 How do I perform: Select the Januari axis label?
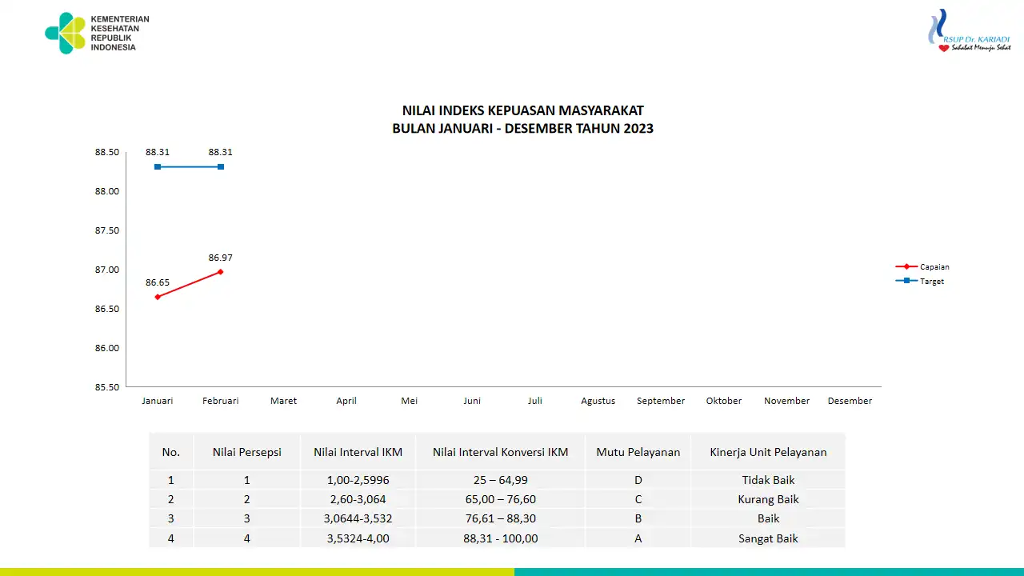(x=158, y=401)
